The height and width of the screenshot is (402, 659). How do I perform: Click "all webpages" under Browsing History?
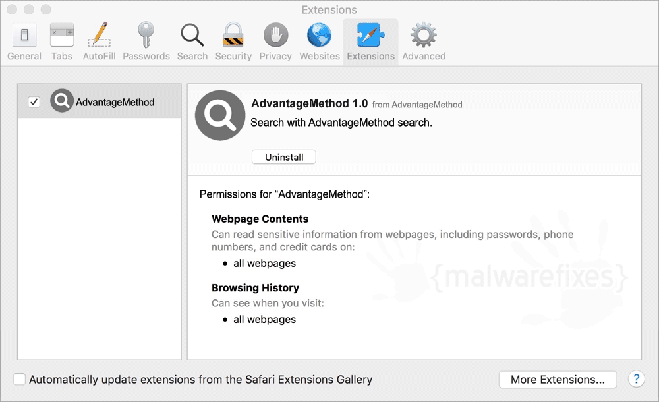click(x=264, y=320)
